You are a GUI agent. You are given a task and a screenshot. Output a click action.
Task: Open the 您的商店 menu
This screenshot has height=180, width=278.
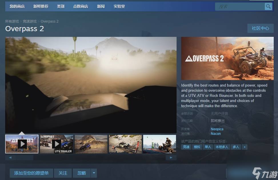coord(17,7)
